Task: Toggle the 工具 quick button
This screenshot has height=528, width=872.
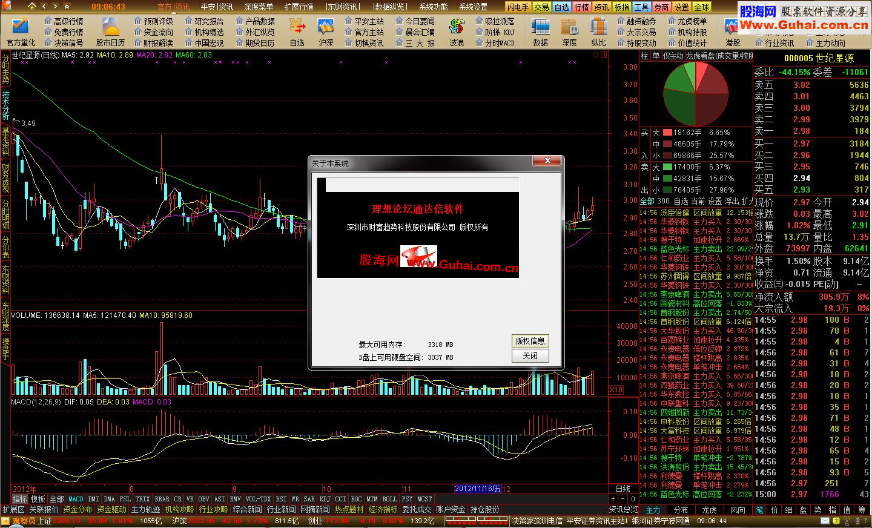Action: tap(641, 7)
